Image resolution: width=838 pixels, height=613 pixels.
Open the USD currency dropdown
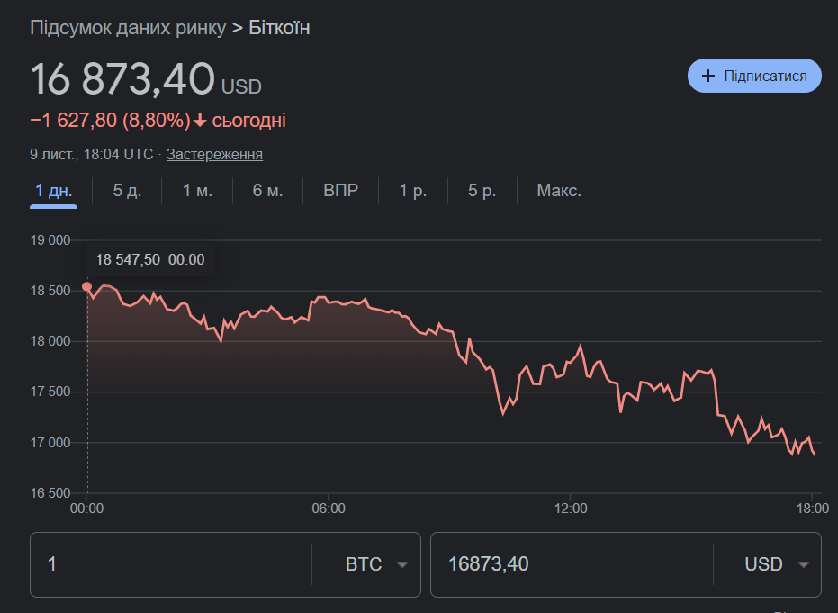click(777, 564)
